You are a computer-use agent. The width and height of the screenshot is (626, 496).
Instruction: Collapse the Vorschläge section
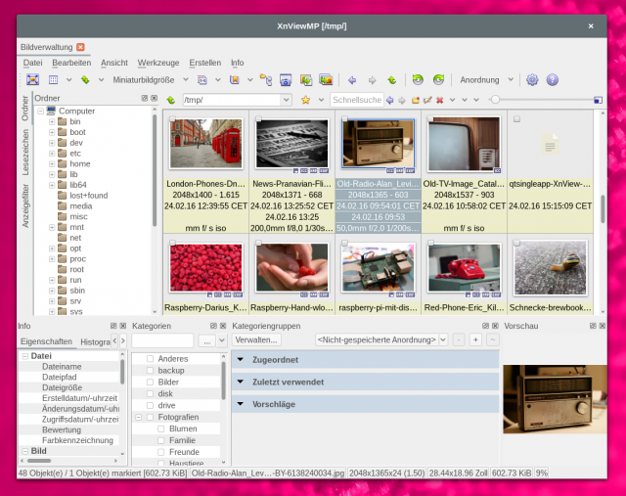[x=241, y=404]
